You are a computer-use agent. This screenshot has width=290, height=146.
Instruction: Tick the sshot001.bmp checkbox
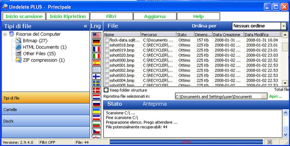[107, 65]
